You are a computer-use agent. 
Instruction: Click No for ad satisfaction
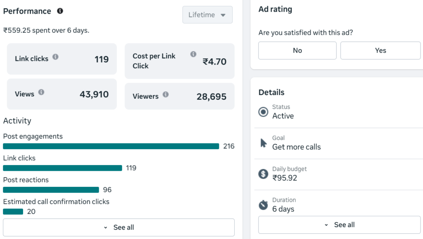[297, 50]
